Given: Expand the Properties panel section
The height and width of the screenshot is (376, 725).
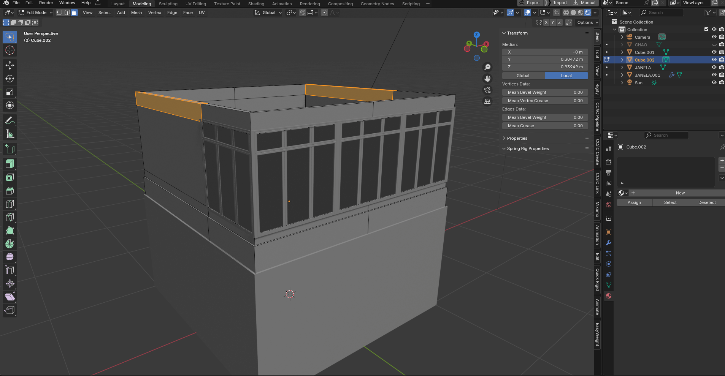Looking at the screenshot, I should [517, 138].
